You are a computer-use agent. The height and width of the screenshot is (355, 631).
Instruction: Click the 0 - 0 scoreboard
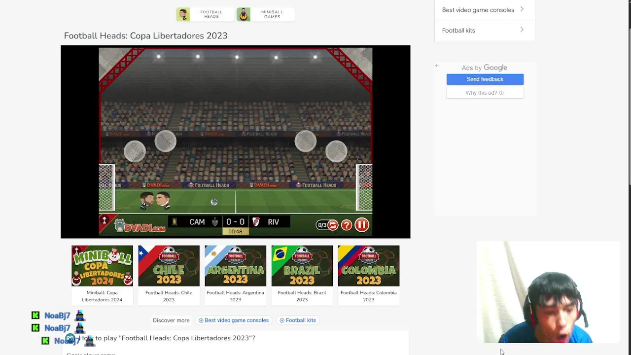(x=235, y=222)
